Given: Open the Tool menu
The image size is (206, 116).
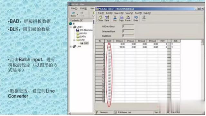Looking at the screenshot, I should coord(138,13).
